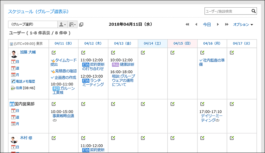Click the timezone icon beside 東京

12,44
